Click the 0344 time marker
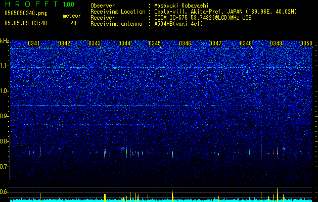The height and width of the screenshot is (202, 318). pos(124,43)
